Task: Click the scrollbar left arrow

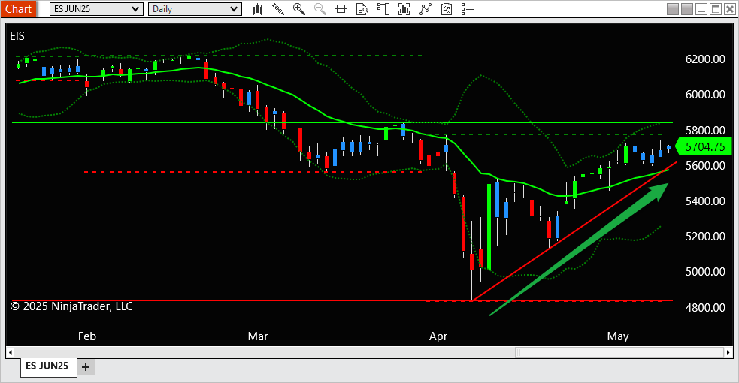Action: 11,352
